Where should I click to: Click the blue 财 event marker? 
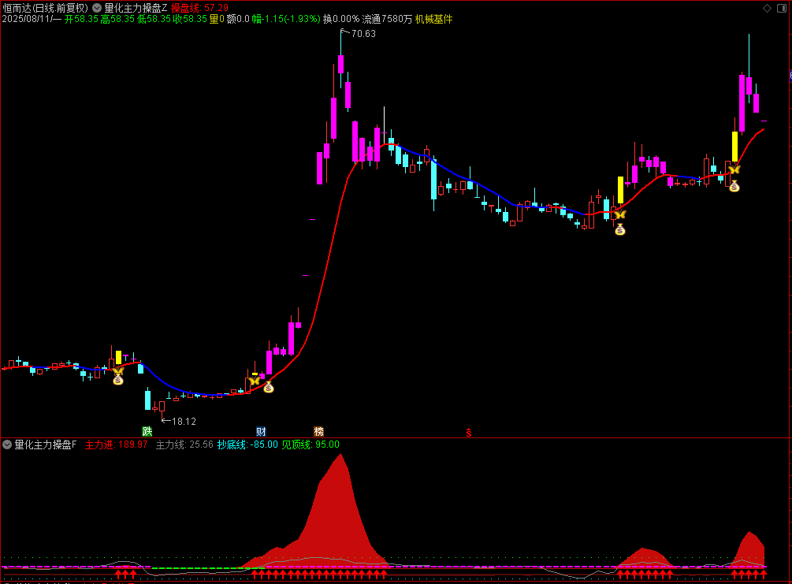[x=261, y=431]
